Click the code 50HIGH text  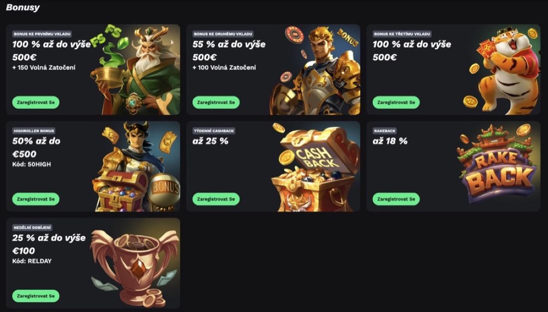(x=31, y=164)
